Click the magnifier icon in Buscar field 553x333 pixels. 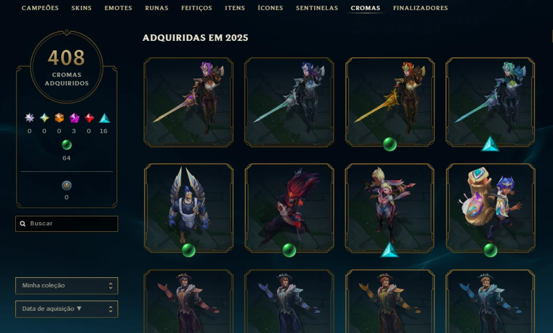coord(23,224)
